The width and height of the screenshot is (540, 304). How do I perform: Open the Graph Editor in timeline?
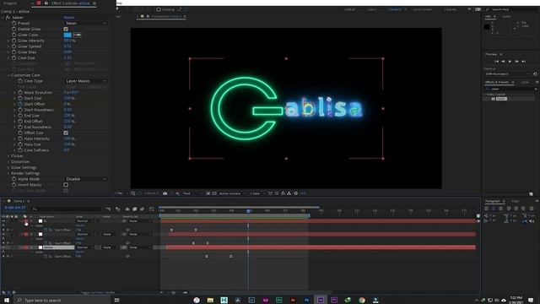[152, 209]
